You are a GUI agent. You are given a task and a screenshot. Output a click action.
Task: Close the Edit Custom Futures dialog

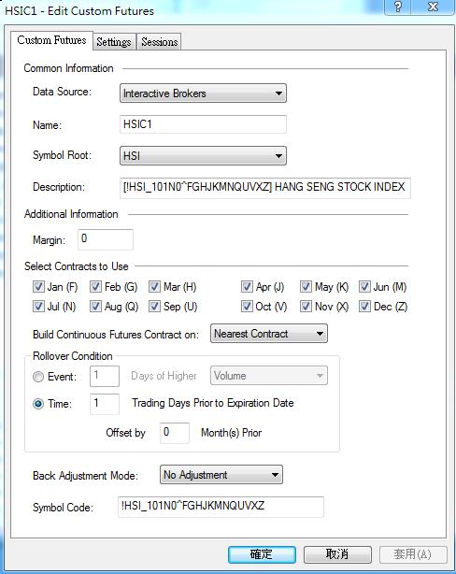click(433, 7)
